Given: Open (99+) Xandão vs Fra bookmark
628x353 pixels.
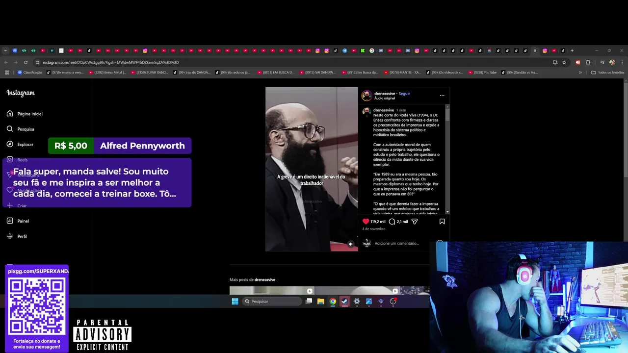Looking at the screenshot, I should point(520,73).
